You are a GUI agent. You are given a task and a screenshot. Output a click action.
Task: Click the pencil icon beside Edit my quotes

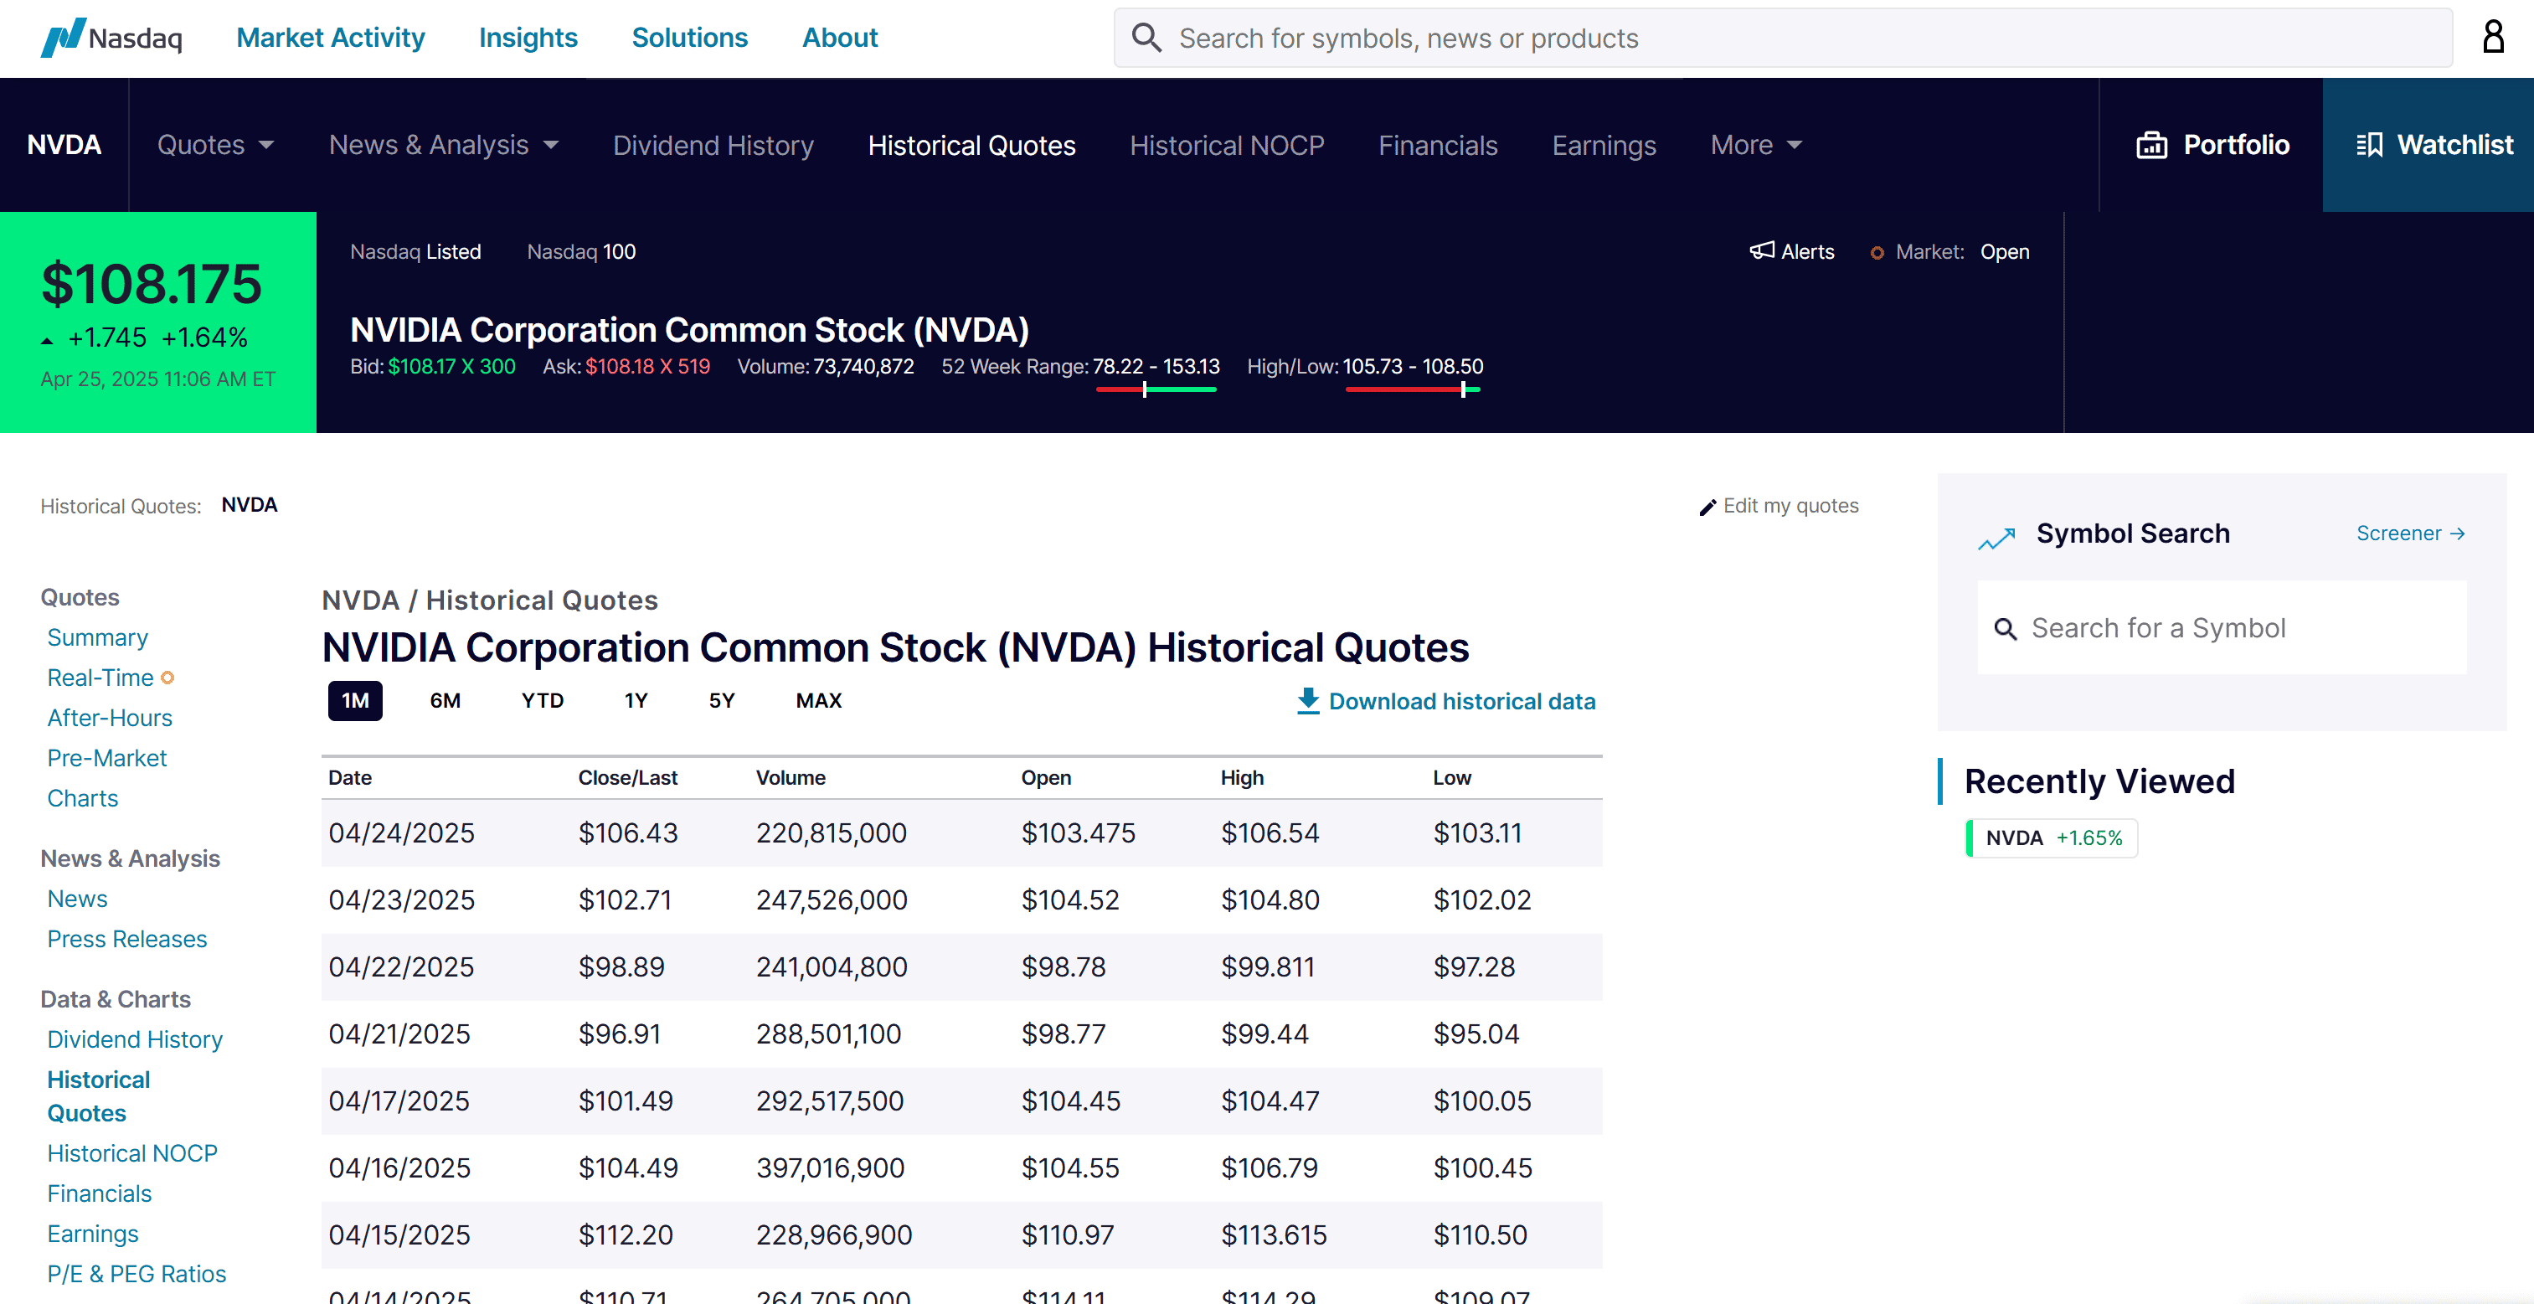pos(1707,507)
